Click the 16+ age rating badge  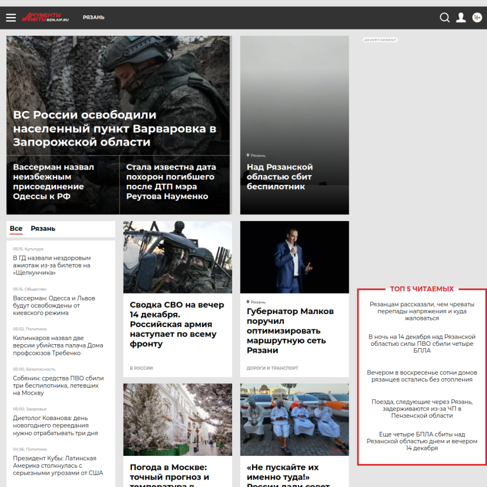click(477, 18)
